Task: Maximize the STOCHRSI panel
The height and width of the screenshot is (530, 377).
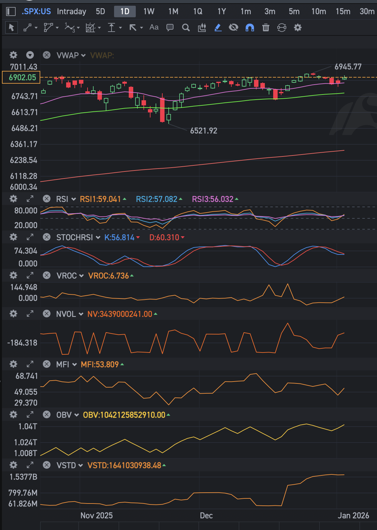Action: pyautogui.click(x=30, y=237)
